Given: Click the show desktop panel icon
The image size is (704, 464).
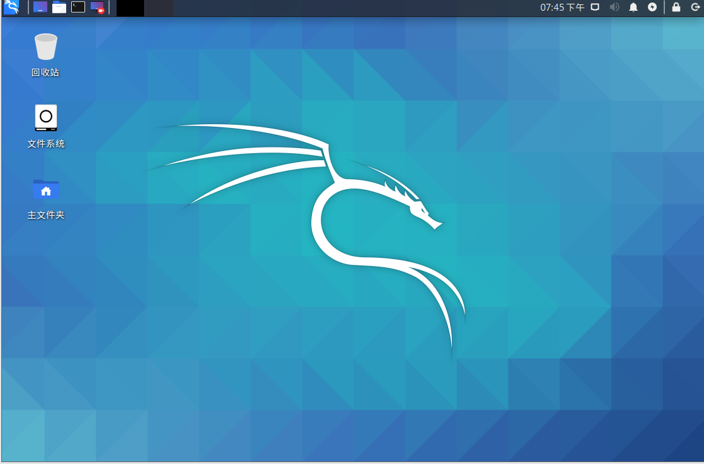Looking at the screenshot, I should 40,7.
